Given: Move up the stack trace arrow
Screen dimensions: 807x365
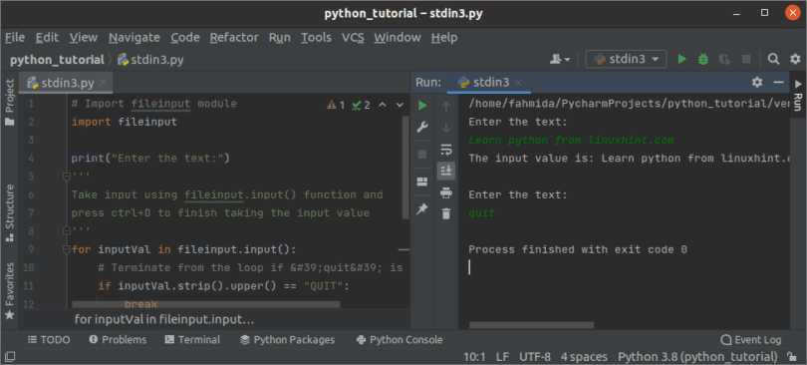Looking at the screenshot, I should pos(446,106).
